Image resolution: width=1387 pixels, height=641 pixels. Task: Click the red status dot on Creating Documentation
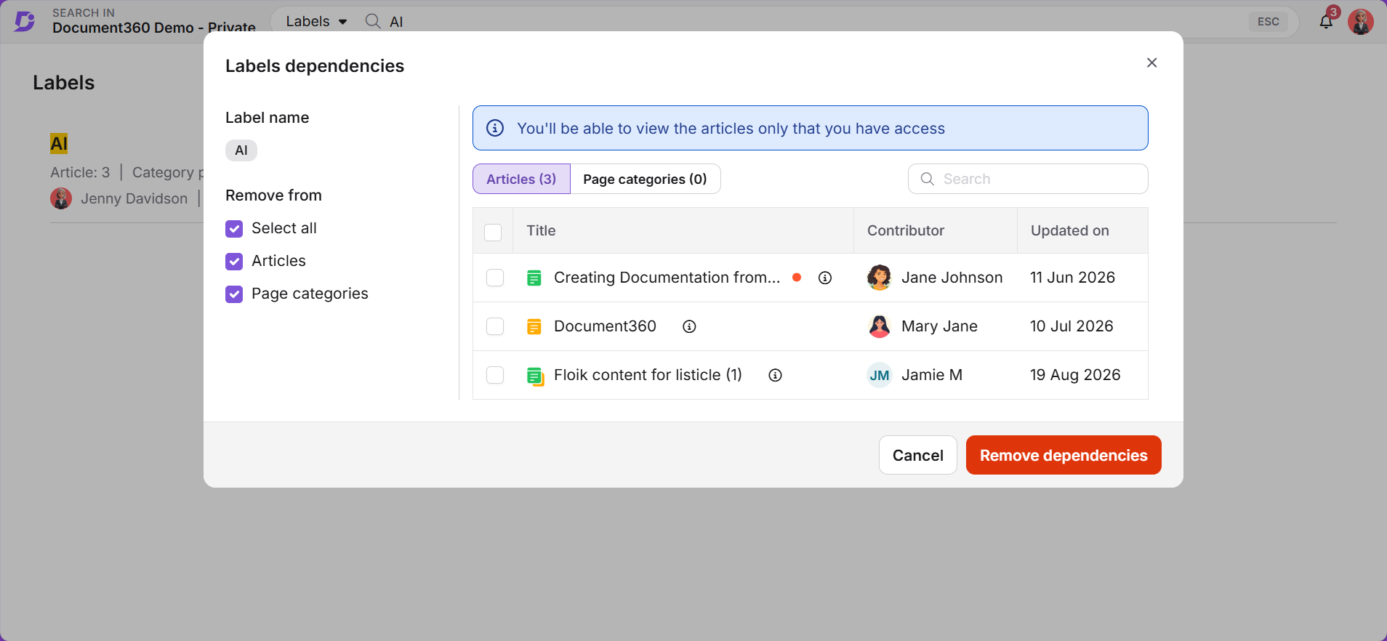[x=797, y=277]
